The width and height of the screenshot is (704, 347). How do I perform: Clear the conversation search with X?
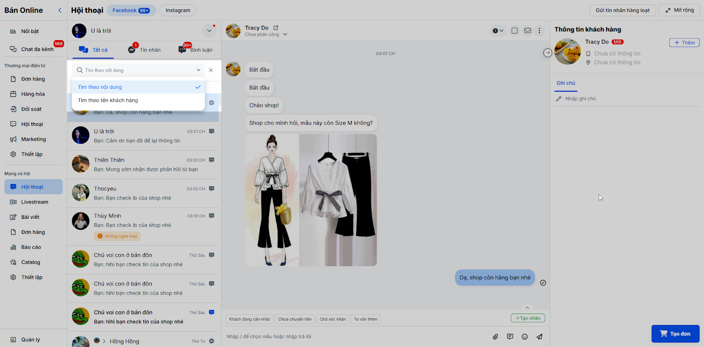coord(211,70)
